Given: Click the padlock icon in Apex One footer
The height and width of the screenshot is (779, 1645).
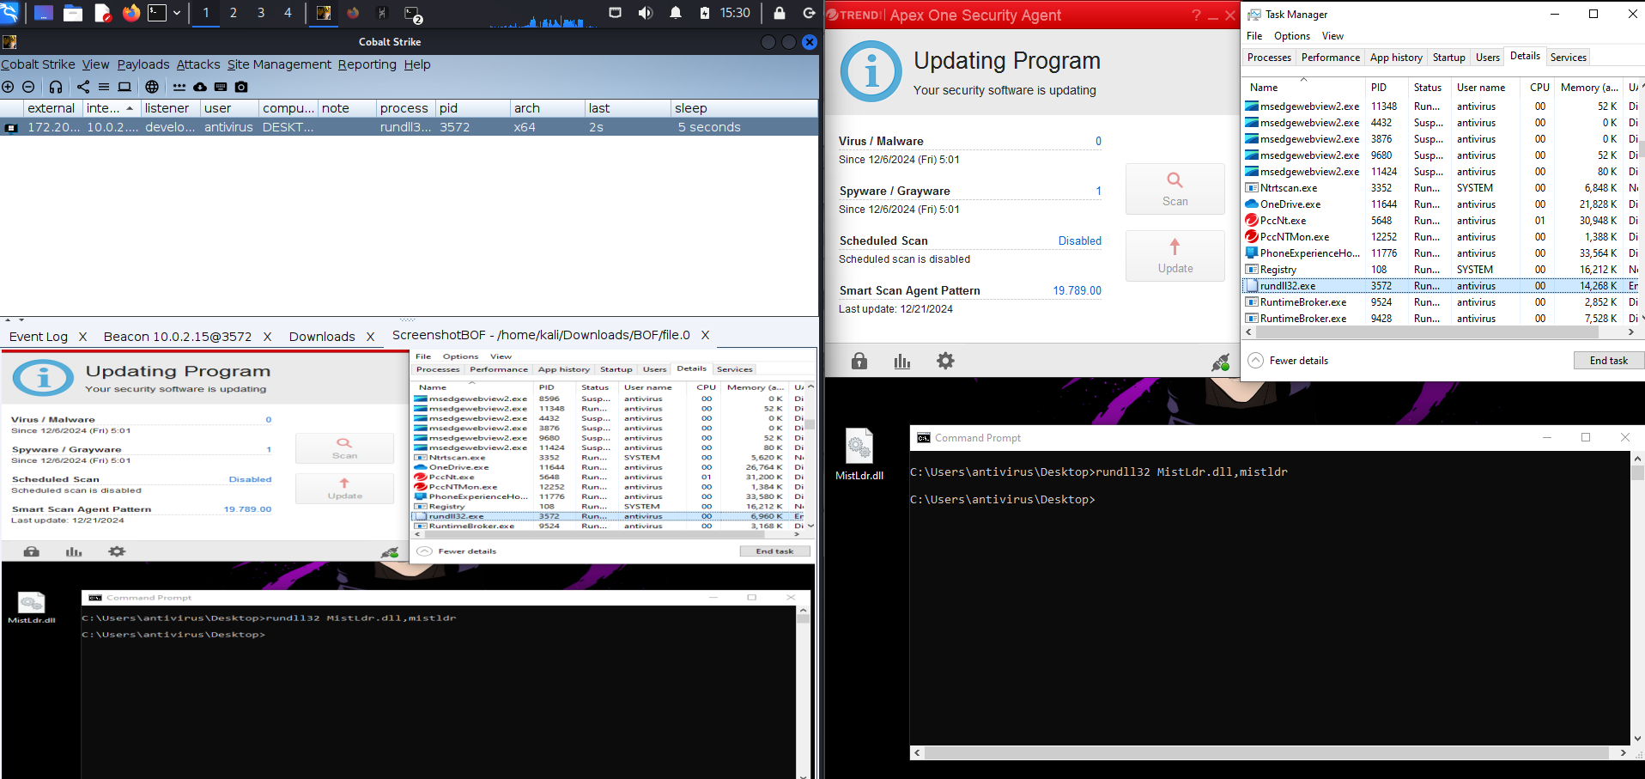Looking at the screenshot, I should (859, 361).
